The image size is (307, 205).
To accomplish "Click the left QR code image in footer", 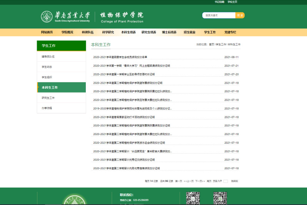I will tap(193, 198).
